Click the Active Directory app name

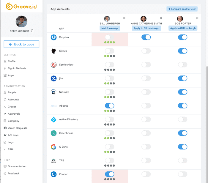pos(68,119)
